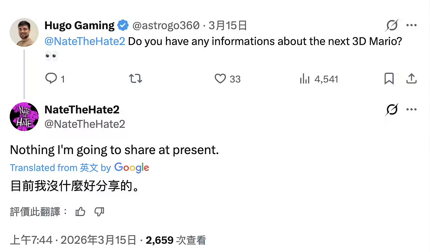Give a thumbs up to rate the translation
The image size is (430, 252).
[80, 212]
